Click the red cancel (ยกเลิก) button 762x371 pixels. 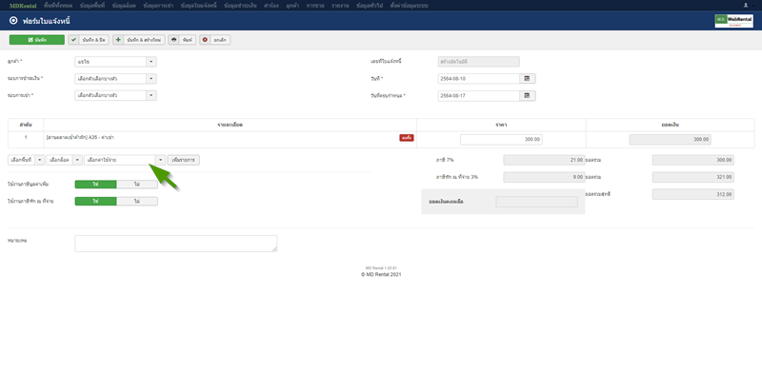[215, 40]
